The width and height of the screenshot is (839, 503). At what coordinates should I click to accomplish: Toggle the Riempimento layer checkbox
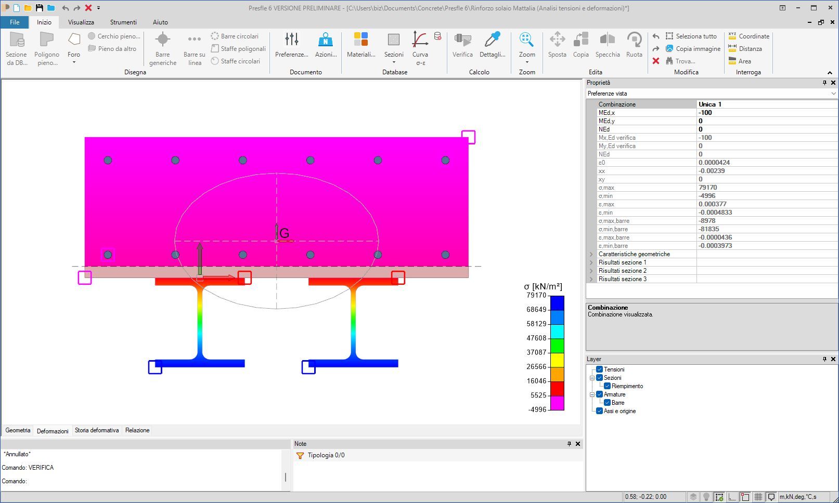(x=607, y=386)
